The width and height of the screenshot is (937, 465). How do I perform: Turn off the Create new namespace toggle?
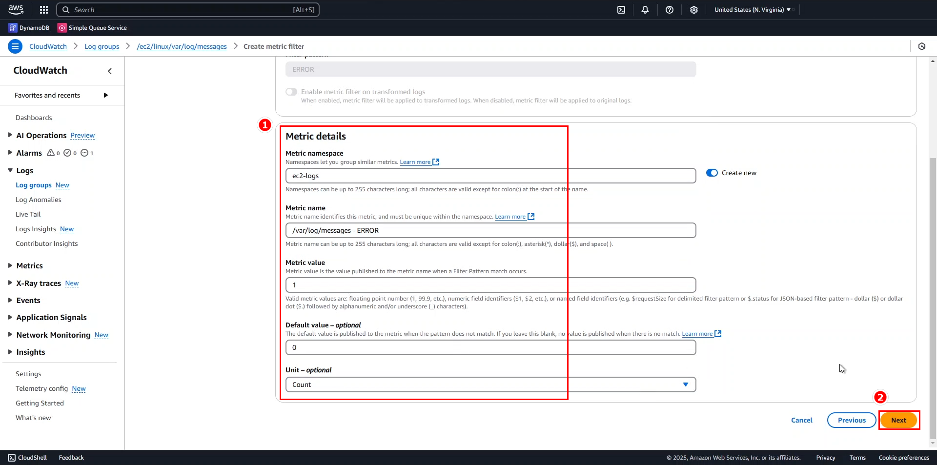pos(712,173)
